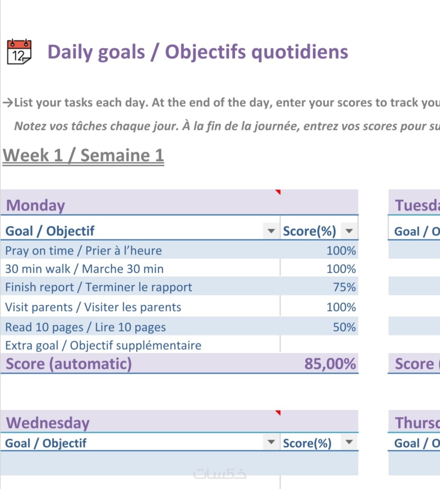Select the 'Visit parents / Visiter les parents' cell
This screenshot has width=440, height=489.
pyautogui.click(x=93, y=307)
